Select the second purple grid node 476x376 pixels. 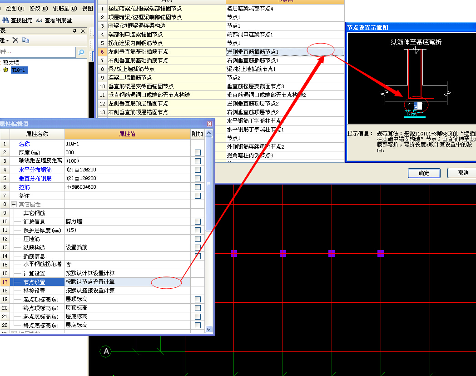pos(283,253)
